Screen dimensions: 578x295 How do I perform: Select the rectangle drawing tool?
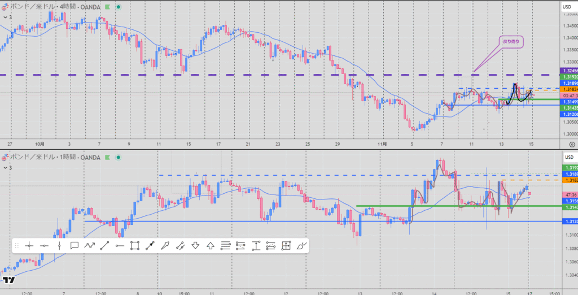click(x=134, y=245)
